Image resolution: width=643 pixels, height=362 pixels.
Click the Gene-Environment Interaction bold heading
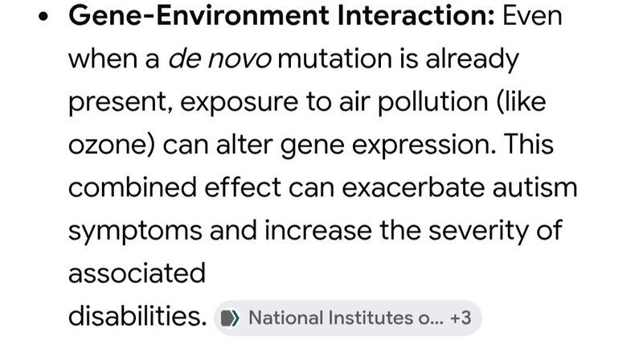click(x=282, y=15)
